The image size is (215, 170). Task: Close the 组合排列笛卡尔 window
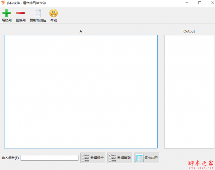(x=212, y=3)
